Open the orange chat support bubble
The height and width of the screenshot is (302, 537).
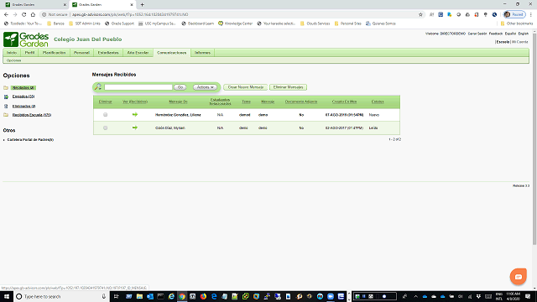pyautogui.click(x=519, y=276)
